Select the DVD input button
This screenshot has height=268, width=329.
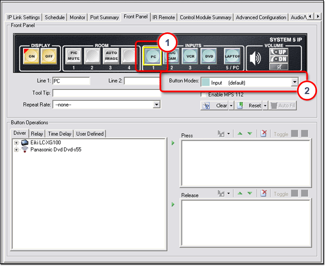(208, 56)
